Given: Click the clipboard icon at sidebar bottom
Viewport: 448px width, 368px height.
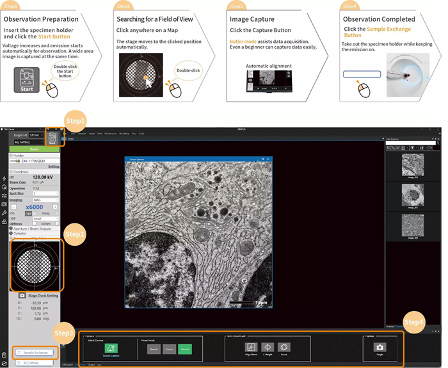Looking at the screenshot, I should [x=4, y=355].
